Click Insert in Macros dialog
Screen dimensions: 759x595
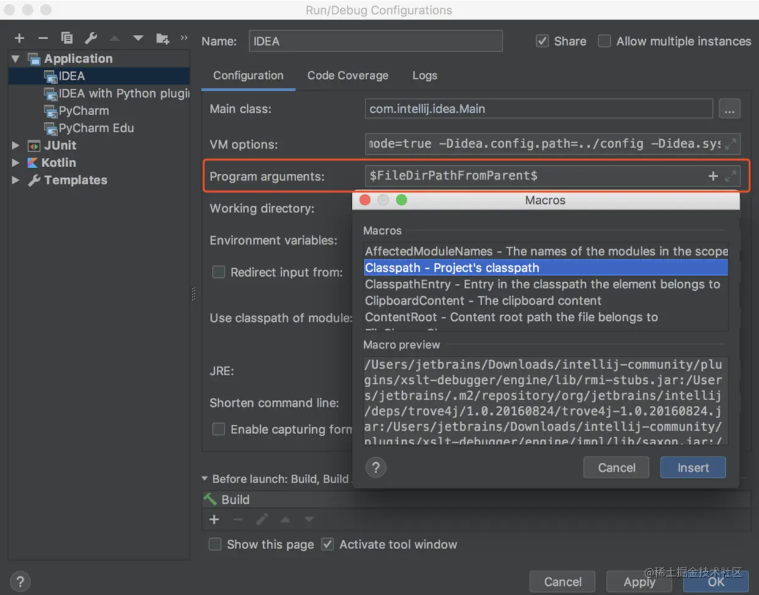(693, 468)
